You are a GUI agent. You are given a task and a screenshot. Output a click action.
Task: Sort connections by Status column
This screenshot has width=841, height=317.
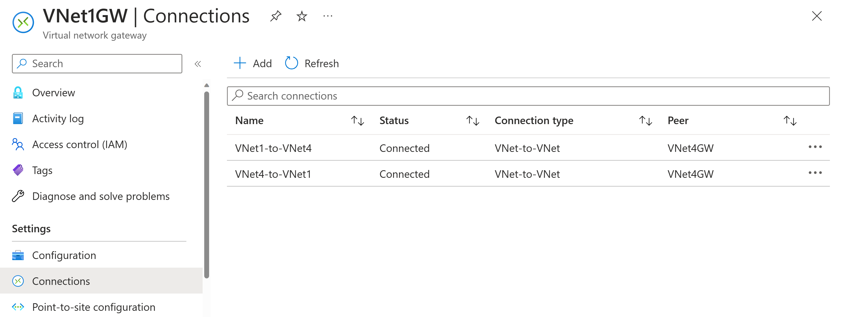pyautogui.click(x=472, y=121)
